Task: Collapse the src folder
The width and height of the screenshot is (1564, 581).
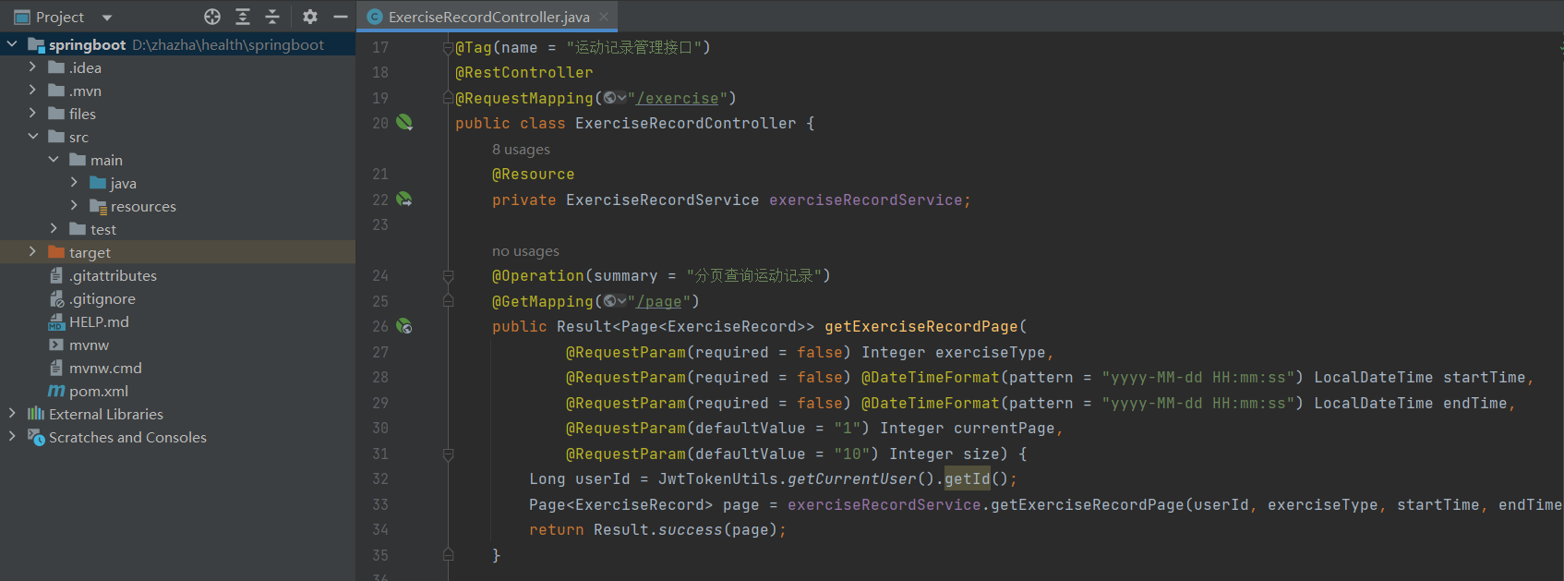Action: pyautogui.click(x=33, y=137)
